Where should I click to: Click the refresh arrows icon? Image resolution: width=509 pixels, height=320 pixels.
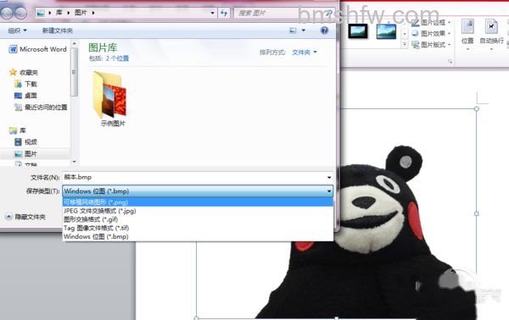click(x=224, y=13)
